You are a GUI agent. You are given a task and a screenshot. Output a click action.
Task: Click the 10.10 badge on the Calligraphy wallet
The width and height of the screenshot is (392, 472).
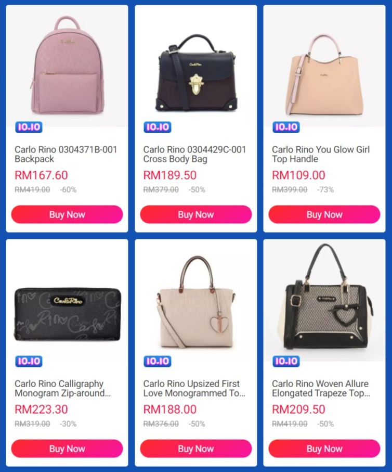29,361
